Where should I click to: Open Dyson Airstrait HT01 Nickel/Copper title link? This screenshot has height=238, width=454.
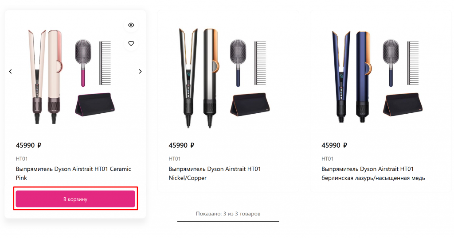click(215, 173)
